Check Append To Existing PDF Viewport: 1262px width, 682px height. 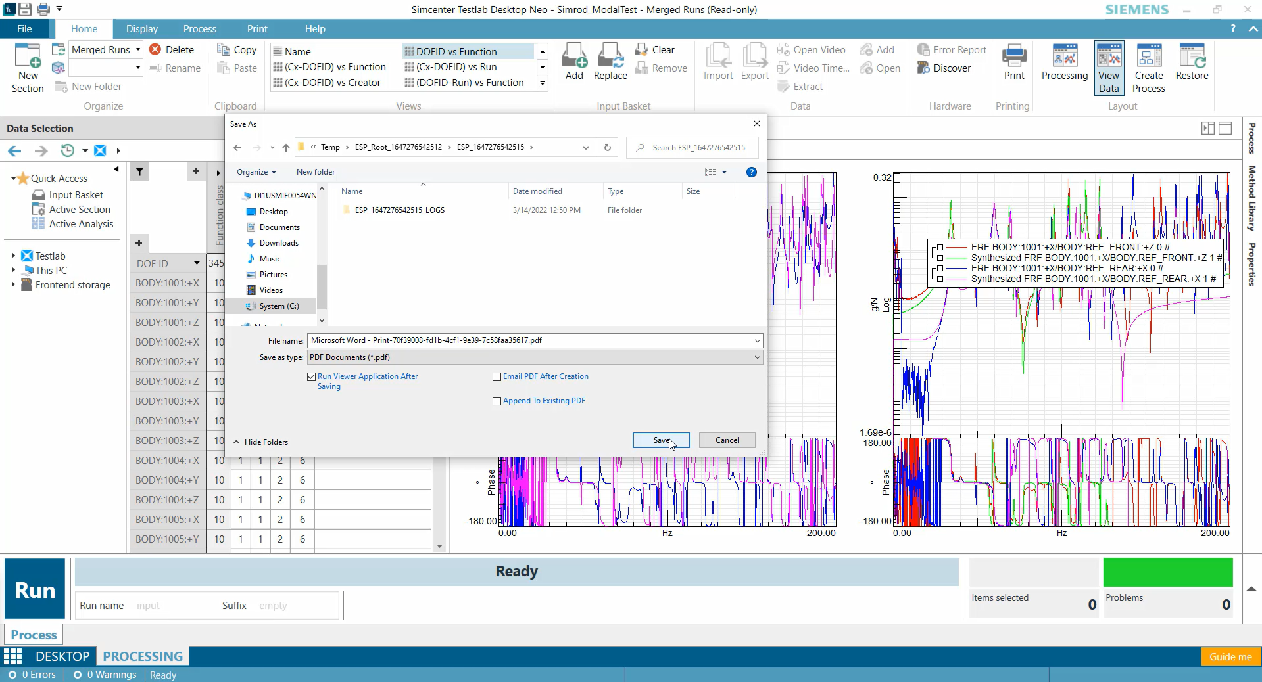pyautogui.click(x=497, y=401)
